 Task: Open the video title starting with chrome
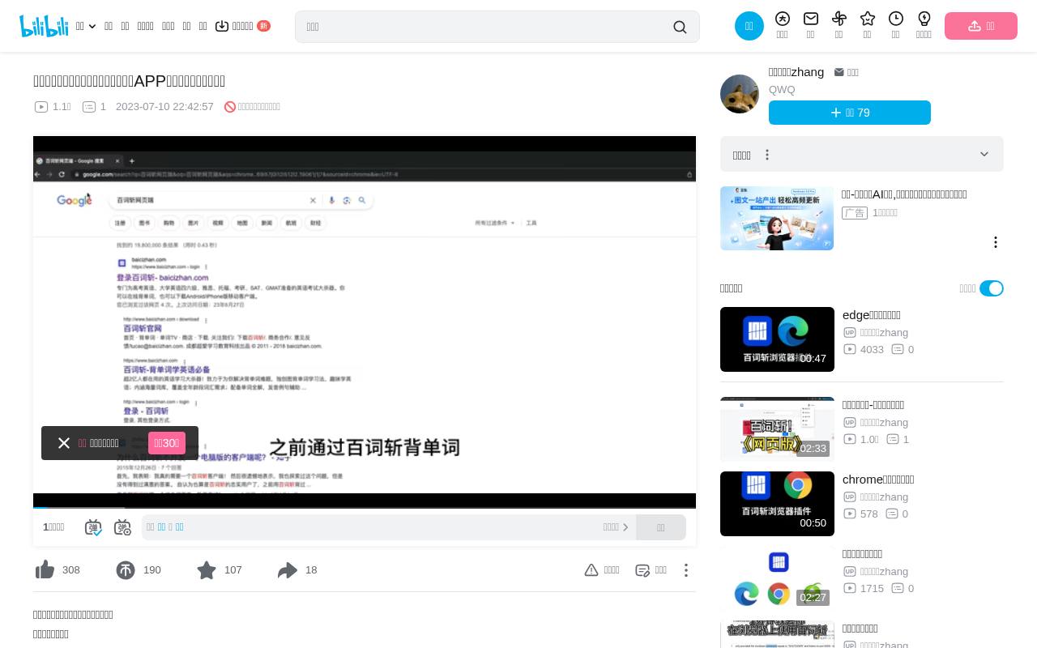point(878,480)
